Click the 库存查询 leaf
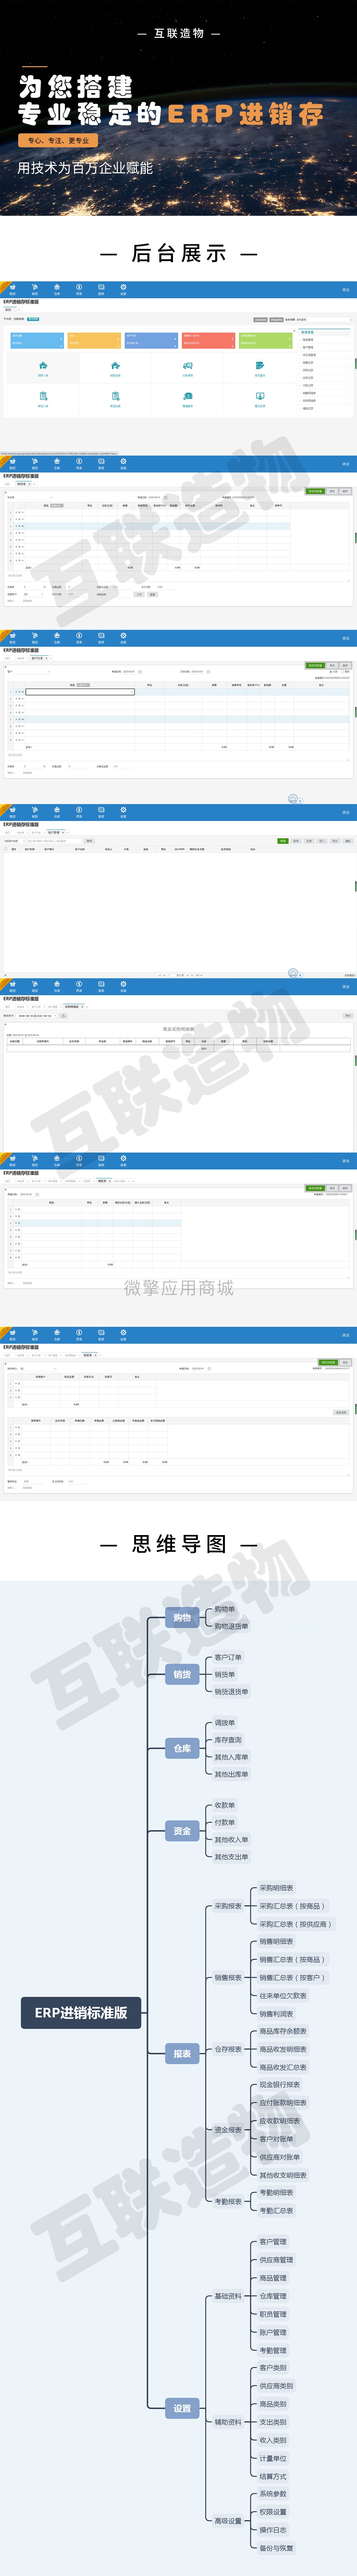357x2576 pixels. click(228, 1740)
